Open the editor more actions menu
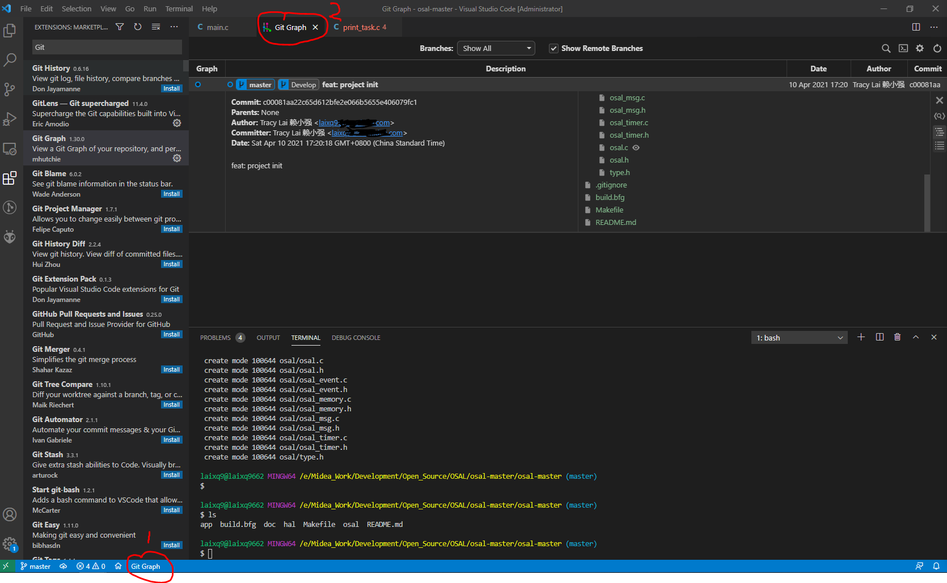Screen dimensions: 947x583 (x=934, y=27)
